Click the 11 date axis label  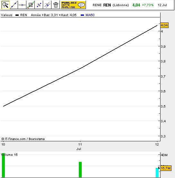[x=80, y=145]
